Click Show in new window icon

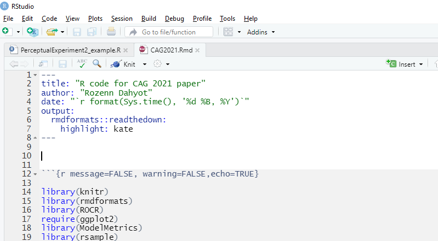coord(43,64)
